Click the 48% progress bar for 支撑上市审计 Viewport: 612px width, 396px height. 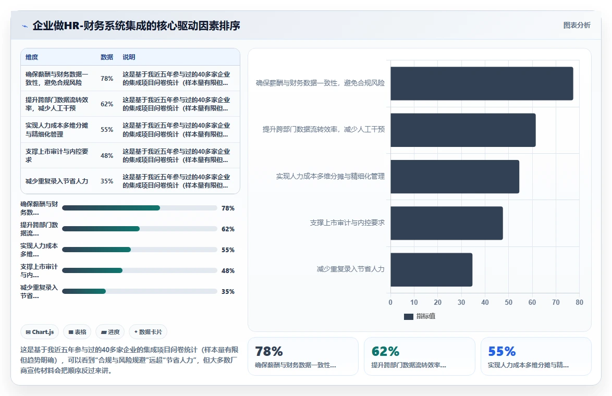coord(139,270)
